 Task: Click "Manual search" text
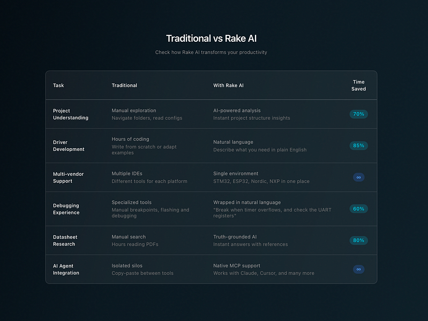coord(129,236)
